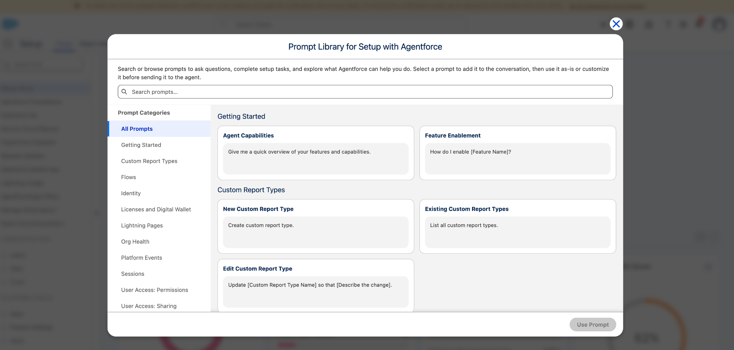Pick the Agent Capabilities prompt card

point(316,153)
